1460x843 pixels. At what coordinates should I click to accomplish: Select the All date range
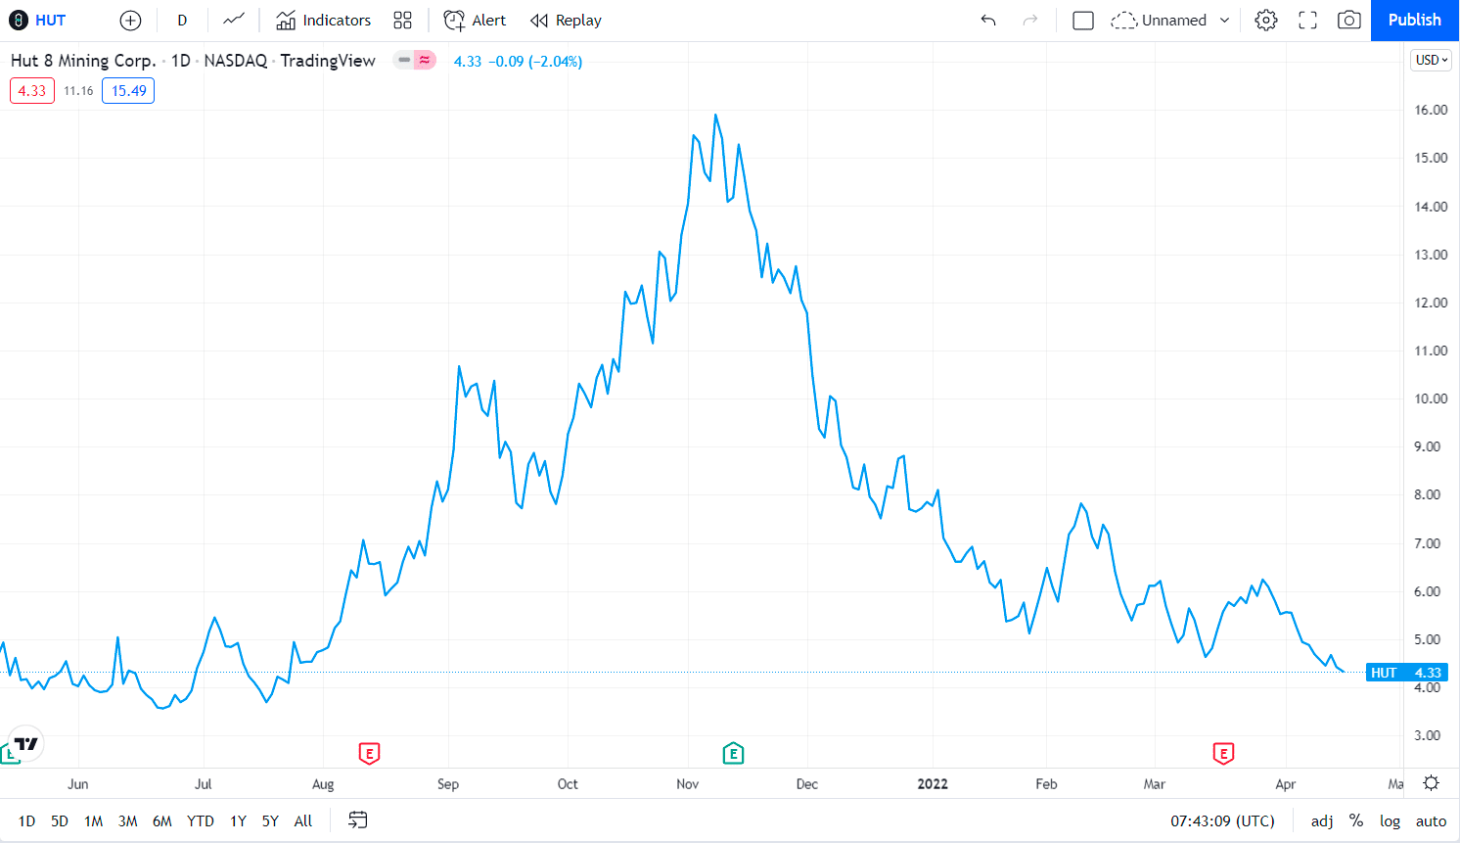click(303, 820)
